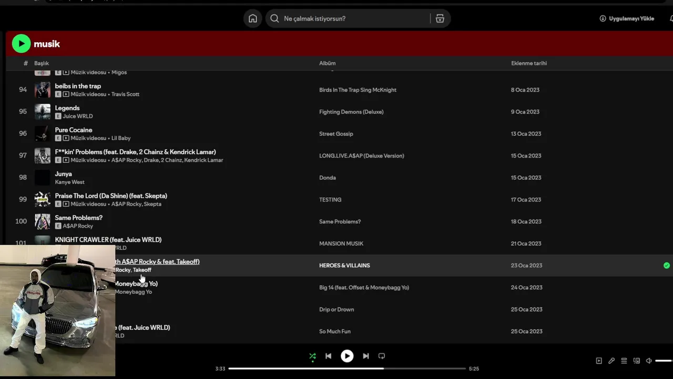This screenshot has width=673, height=379.
Task: Open album 'Street Gossip'
Action: pos(336,134)
